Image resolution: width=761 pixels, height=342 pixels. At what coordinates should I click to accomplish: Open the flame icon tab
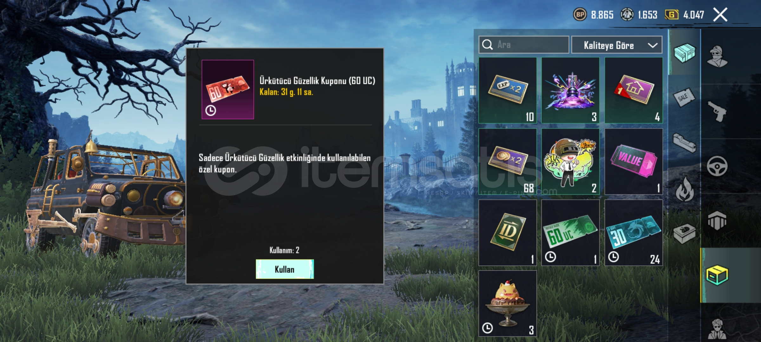(x=685, y=189)
